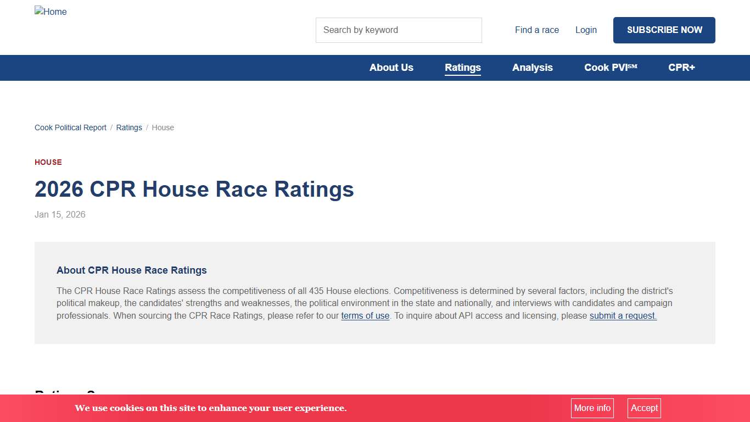Click the Search by keyword field
This screenshot has width=750, height=422.
click(x=398, y=30)
